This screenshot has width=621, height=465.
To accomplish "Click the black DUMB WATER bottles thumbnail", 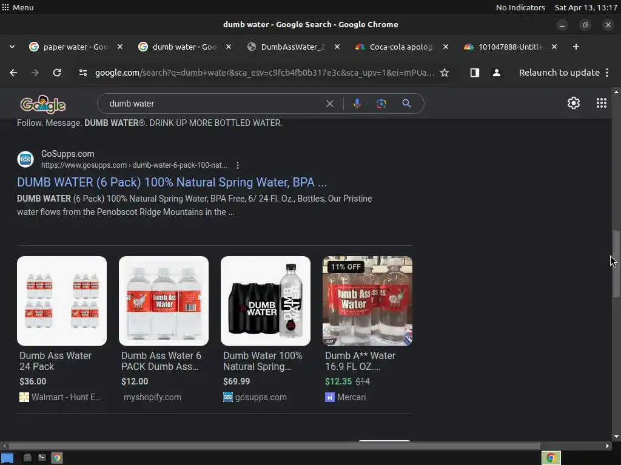I will 266,301.
